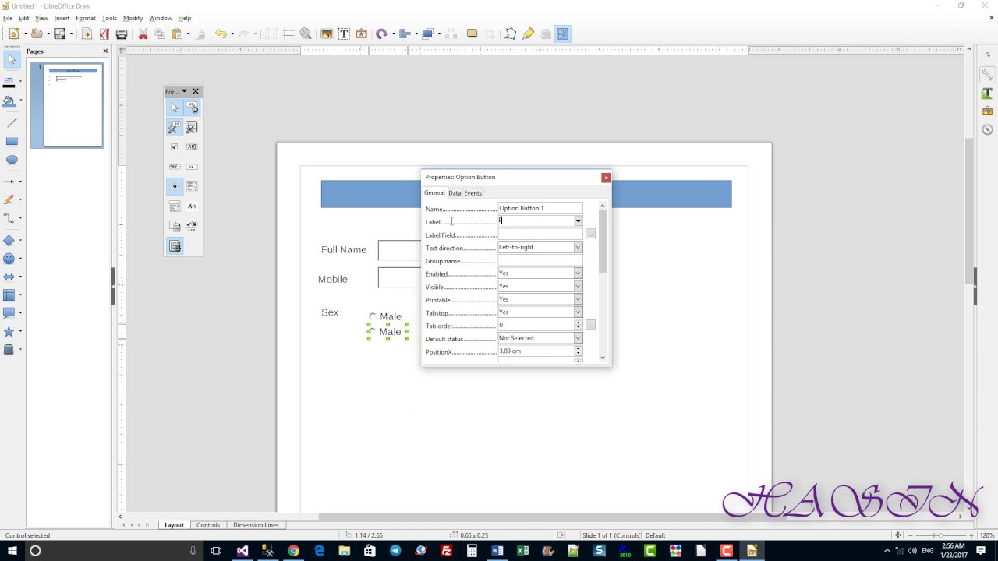
Task: Select the Text Box control in Form Controls
Action: [x=192, y=146]
